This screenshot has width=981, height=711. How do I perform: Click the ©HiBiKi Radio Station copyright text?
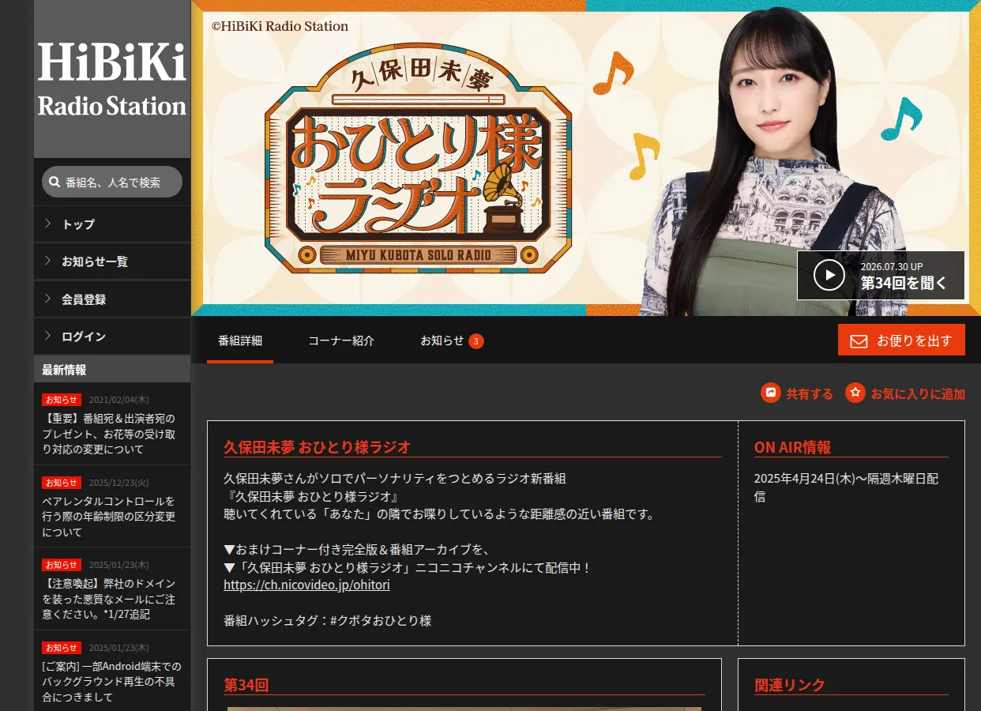pos(280,26)
